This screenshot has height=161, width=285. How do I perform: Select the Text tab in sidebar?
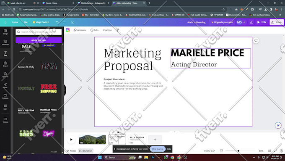tap(5, 53)
